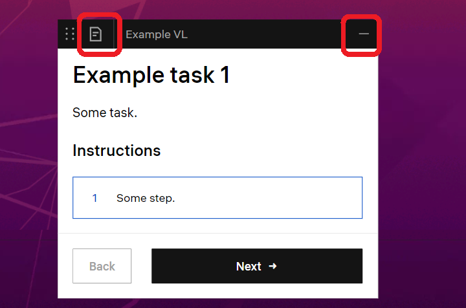This screenshot has width=466, height=308.
Task: Click the purple desktop wallpaper left of the panel
Action: (x=29, y=162)
